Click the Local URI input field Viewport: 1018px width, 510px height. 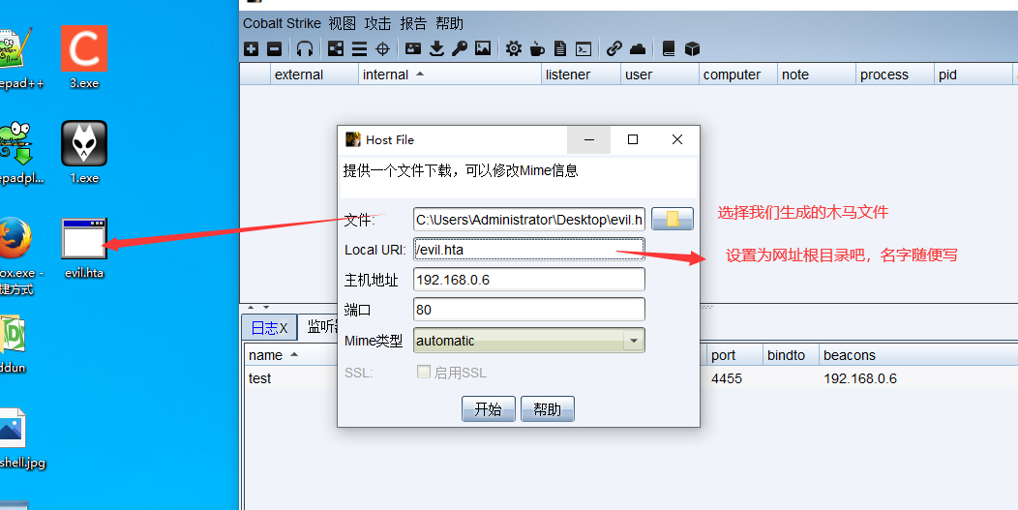coord(528,250)
